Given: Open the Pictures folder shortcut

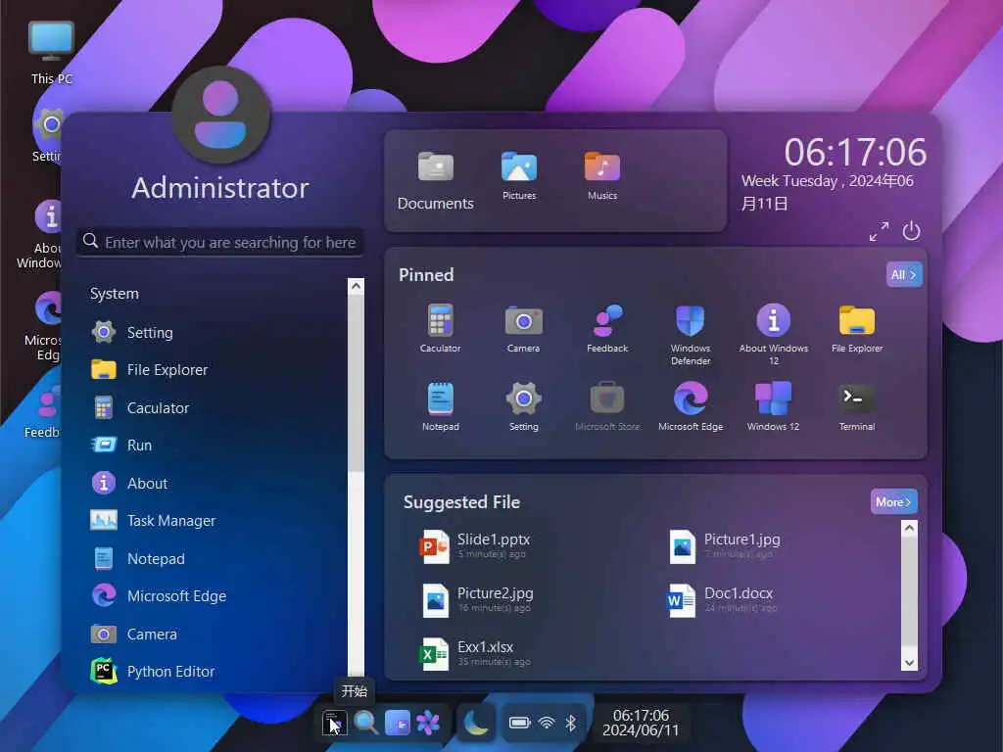Looking at the screenshot, I should click(519, 176).
